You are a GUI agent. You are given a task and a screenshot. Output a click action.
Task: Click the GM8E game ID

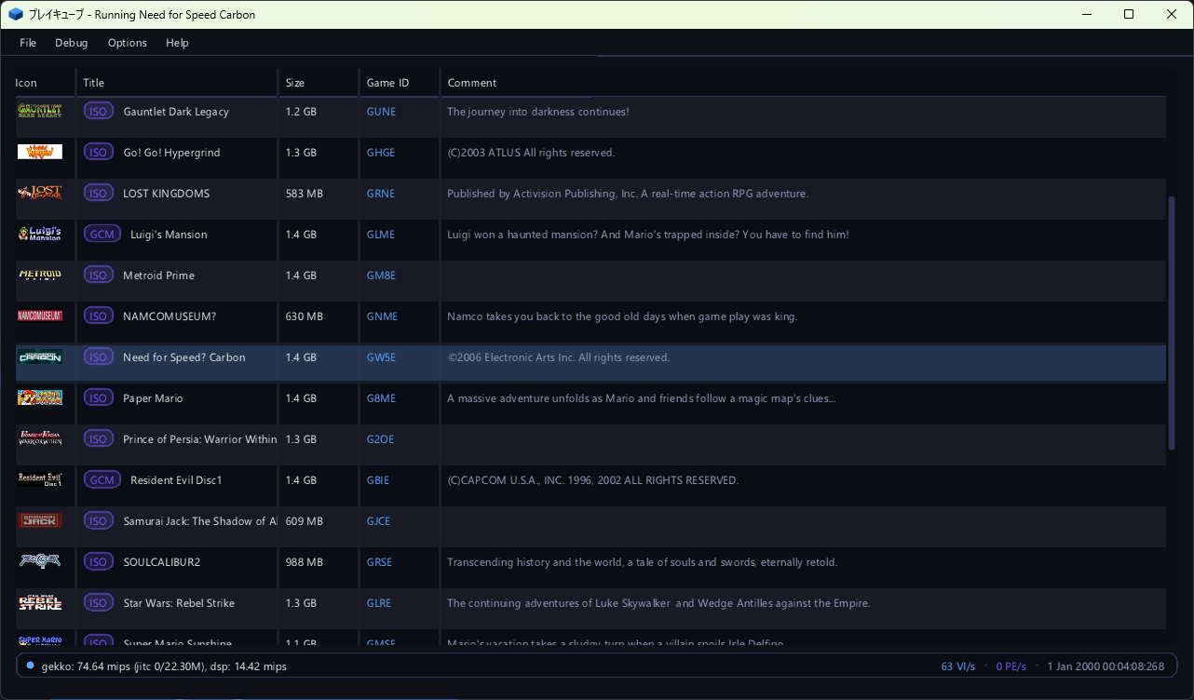tap(381, 276)
